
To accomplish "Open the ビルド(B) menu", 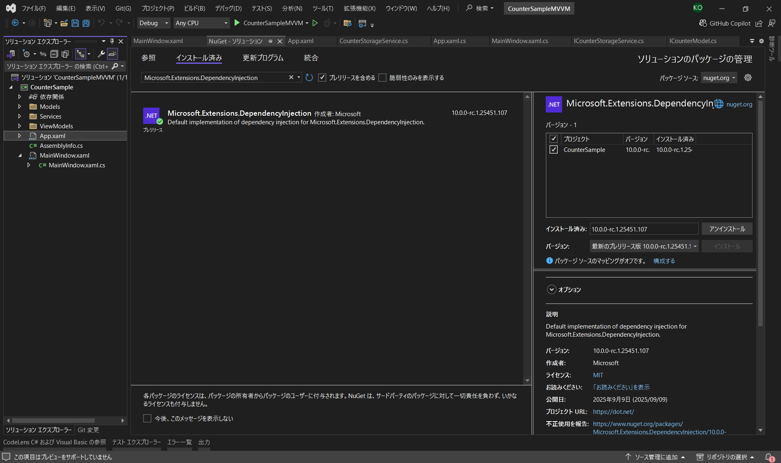I will [x=194, y=9].
